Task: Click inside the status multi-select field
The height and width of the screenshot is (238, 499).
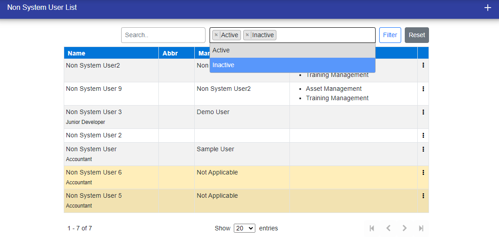Action: click(325, 35)
